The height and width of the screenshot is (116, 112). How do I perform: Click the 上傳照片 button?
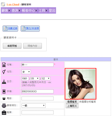coord(72,106)
